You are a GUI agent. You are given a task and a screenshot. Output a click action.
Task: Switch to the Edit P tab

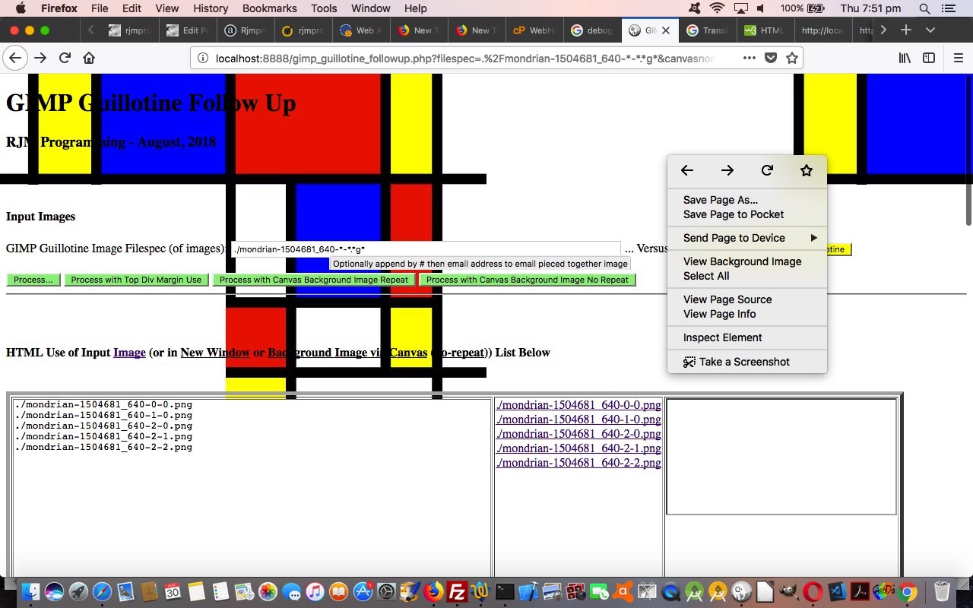pyautogui.click(x=188, y=30)
